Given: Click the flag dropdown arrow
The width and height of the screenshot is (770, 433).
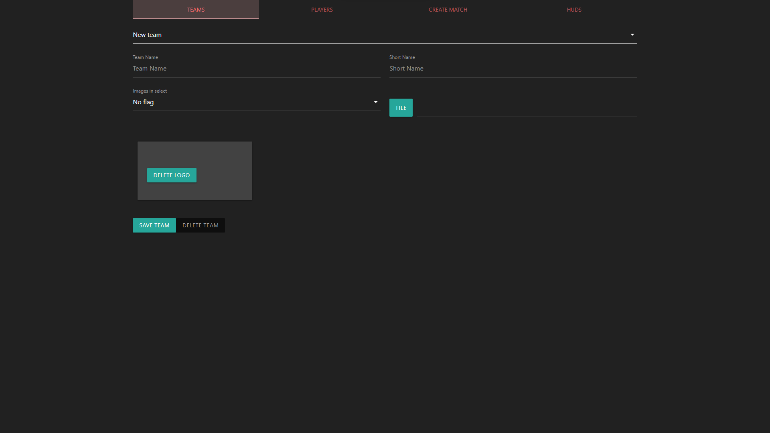Looking at the screenshot, I should click(x=375, y=102).
